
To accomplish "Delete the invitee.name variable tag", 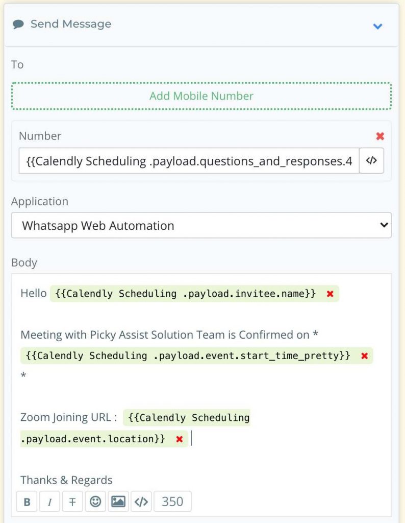I will pos(330,294).
